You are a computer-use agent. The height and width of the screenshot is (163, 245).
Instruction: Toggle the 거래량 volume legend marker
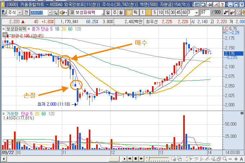click(x=3, y=114)
